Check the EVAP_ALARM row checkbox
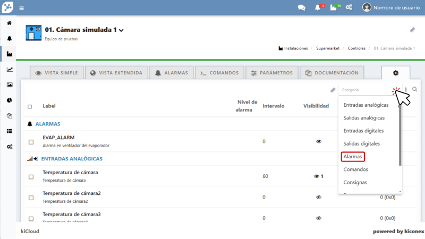Screen dimensions: 425x239 30,142
